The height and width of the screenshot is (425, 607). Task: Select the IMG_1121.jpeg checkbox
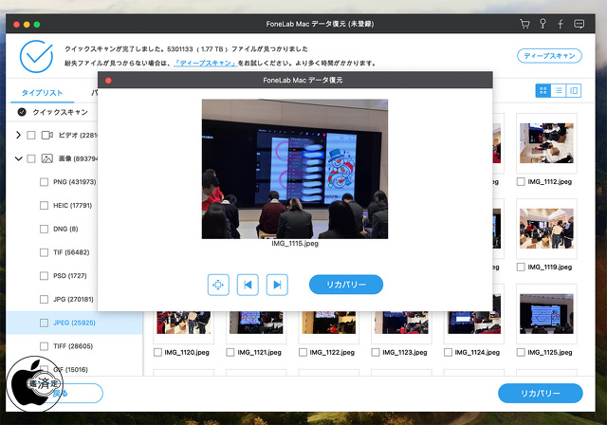pyautogui.click(x=230, y=352)
